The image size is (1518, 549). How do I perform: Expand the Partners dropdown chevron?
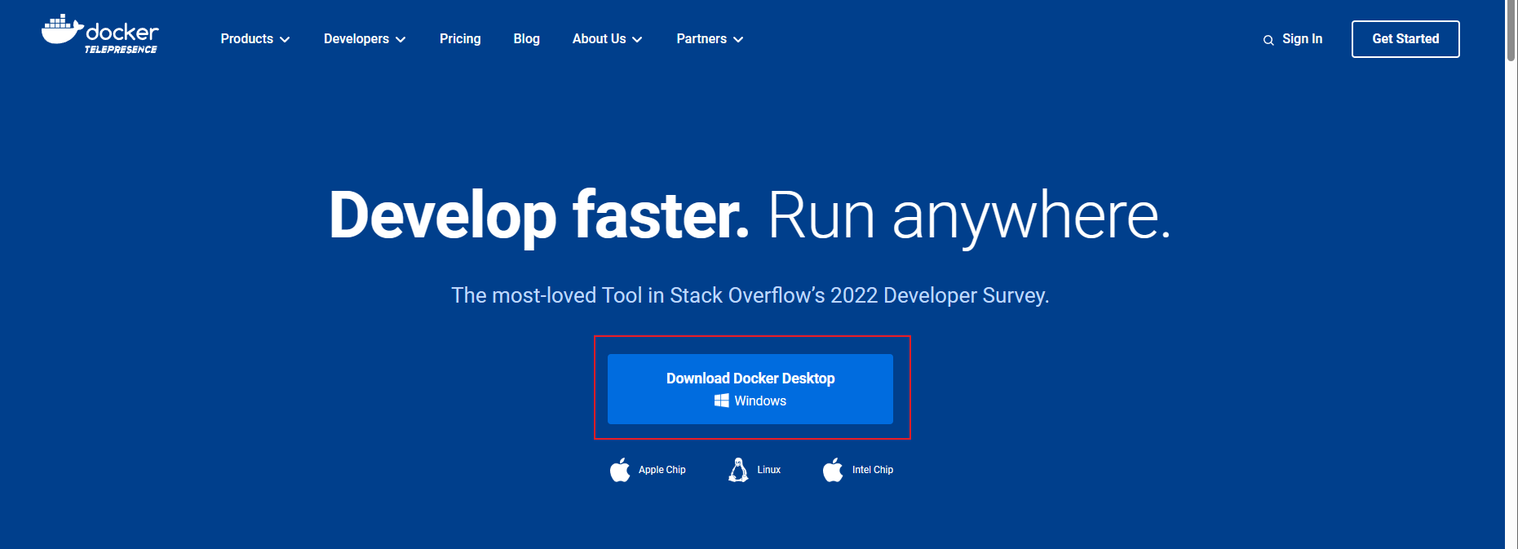[x=738, y=40]
